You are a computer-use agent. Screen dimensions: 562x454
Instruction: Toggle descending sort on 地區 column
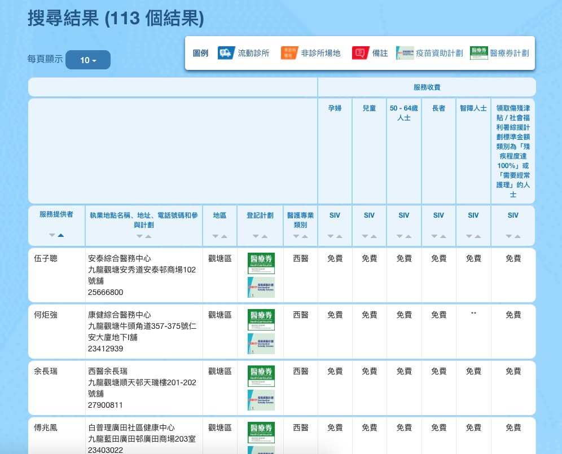tap(216, 236)
